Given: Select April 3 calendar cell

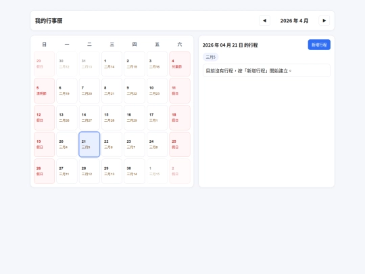Looking at the screenshot, I should (157, 64).
